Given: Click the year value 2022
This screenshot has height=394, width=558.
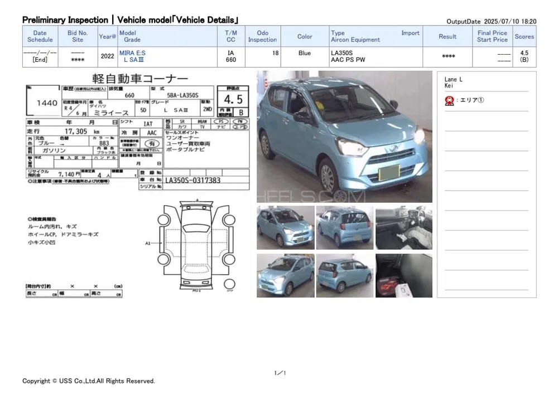Looking at the screenshot, I should pyautogui.click(x=108, y=56).
